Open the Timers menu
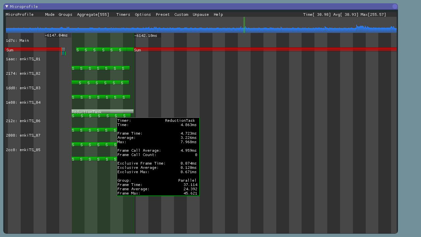421x237 pixels. click(x=123, y=14)
